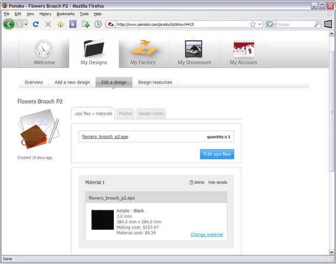This screenshot has width=336, height=264.
Task: Switch to the Overview sub-tab
Action: (34, 82)
